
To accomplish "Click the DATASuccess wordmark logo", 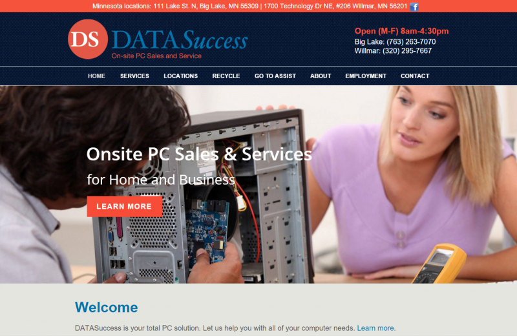I will pyautogui.click(x=180, y=40).
